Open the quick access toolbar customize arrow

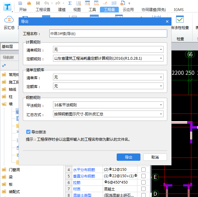129,3
